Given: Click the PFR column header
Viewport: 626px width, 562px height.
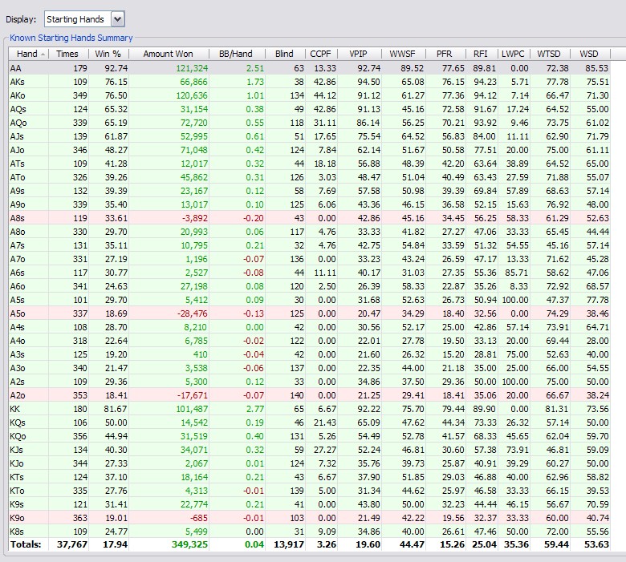Looking at the screenshot, I should coord(445,54).
